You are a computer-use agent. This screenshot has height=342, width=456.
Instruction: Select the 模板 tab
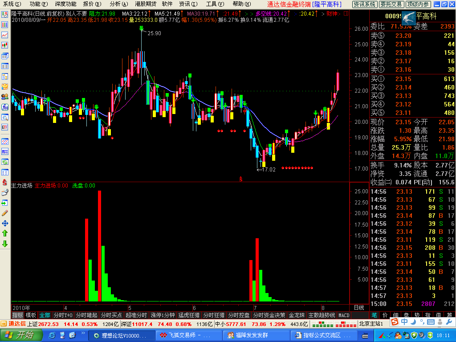click(x=31, y=315)
